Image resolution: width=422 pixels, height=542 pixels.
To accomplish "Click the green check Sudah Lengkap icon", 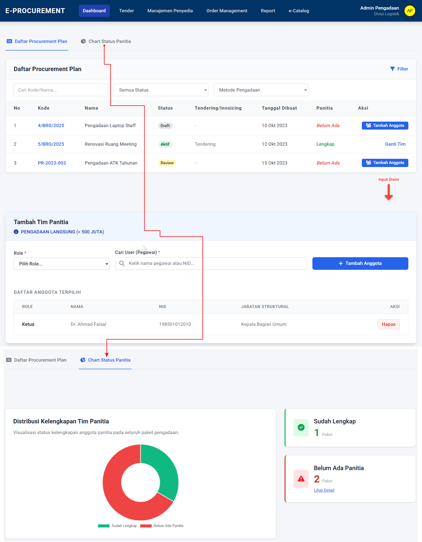I will point(301,427).
